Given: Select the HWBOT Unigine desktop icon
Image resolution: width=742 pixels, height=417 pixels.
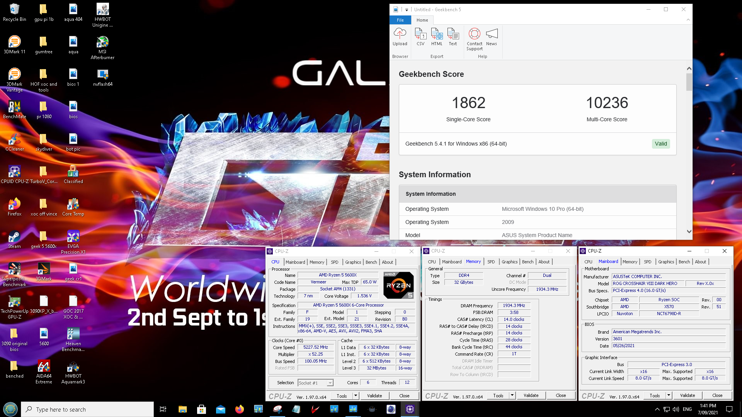Looking at the screenshot, I should (102, 15).
